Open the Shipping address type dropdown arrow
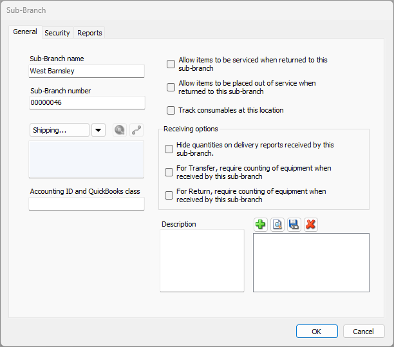This screenshot has height=347, width=394. click(x=98, y=130)
